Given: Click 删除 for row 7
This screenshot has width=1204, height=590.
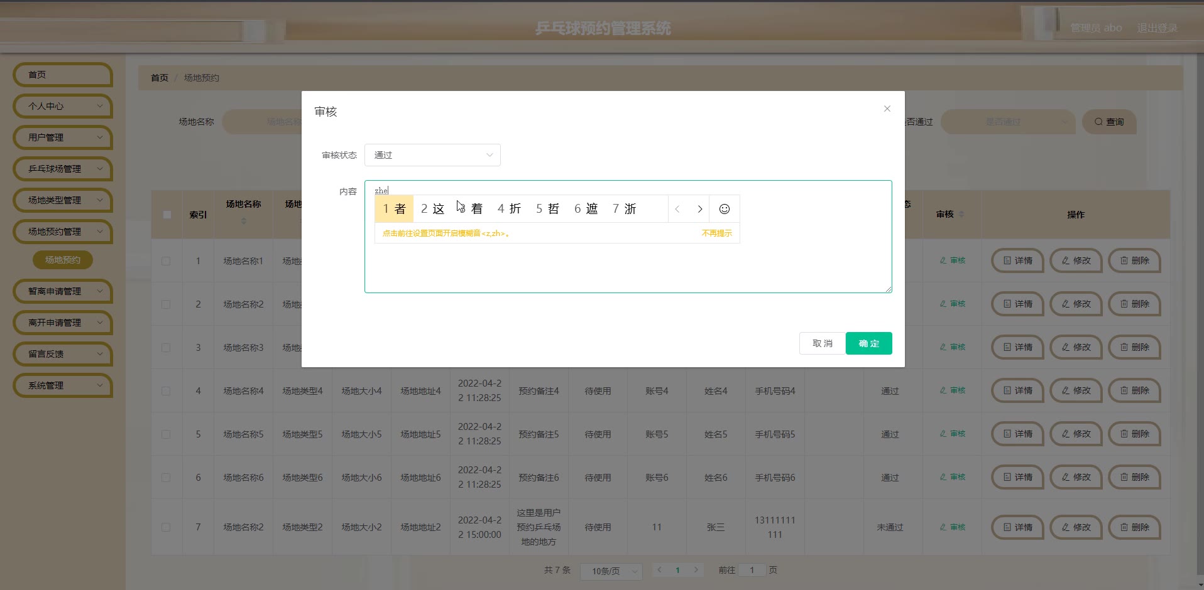Looking at the screenshot, I should click(1134, 527).
